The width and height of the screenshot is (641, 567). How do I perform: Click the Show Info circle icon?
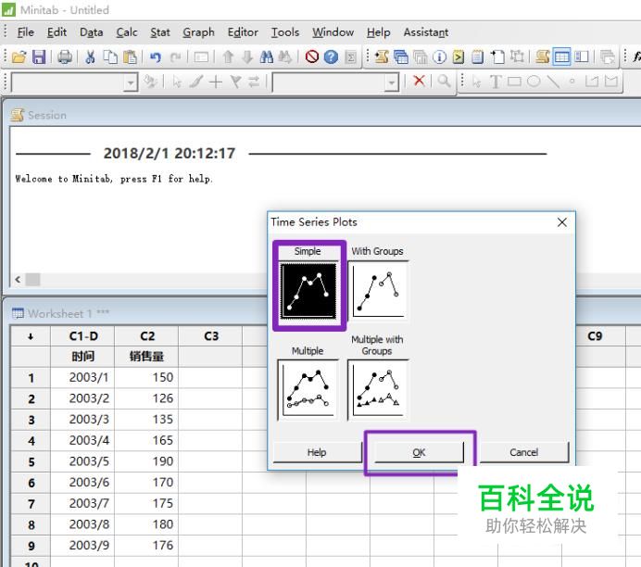[439, 57]
